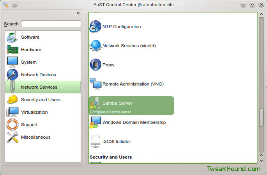Open Network Devices category label
This screenshot has height=175, width=267.
pyautogui.click(x=39, y=75)
